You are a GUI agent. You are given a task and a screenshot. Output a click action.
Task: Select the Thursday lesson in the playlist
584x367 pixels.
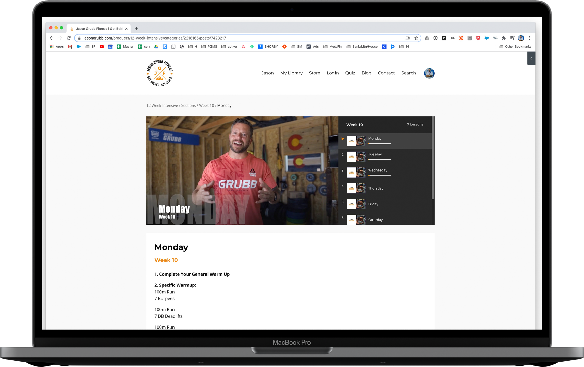(x=376, y=188)
